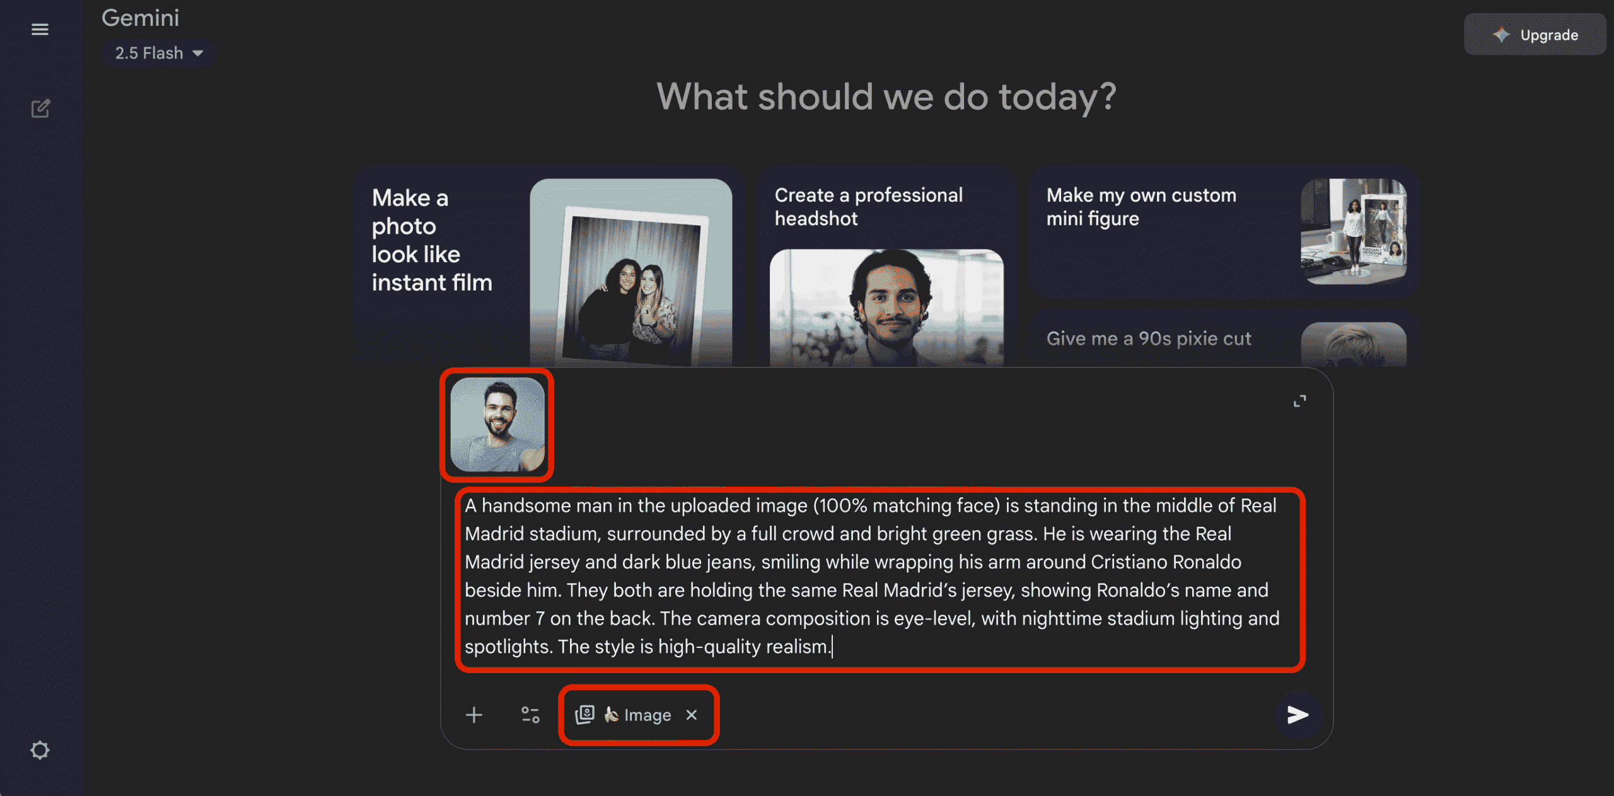Pick Make my own custom mini figure
Image resolution: width=1614 pixels, height=796 pixels.
pyautogui.click(x=1141, y=207)
